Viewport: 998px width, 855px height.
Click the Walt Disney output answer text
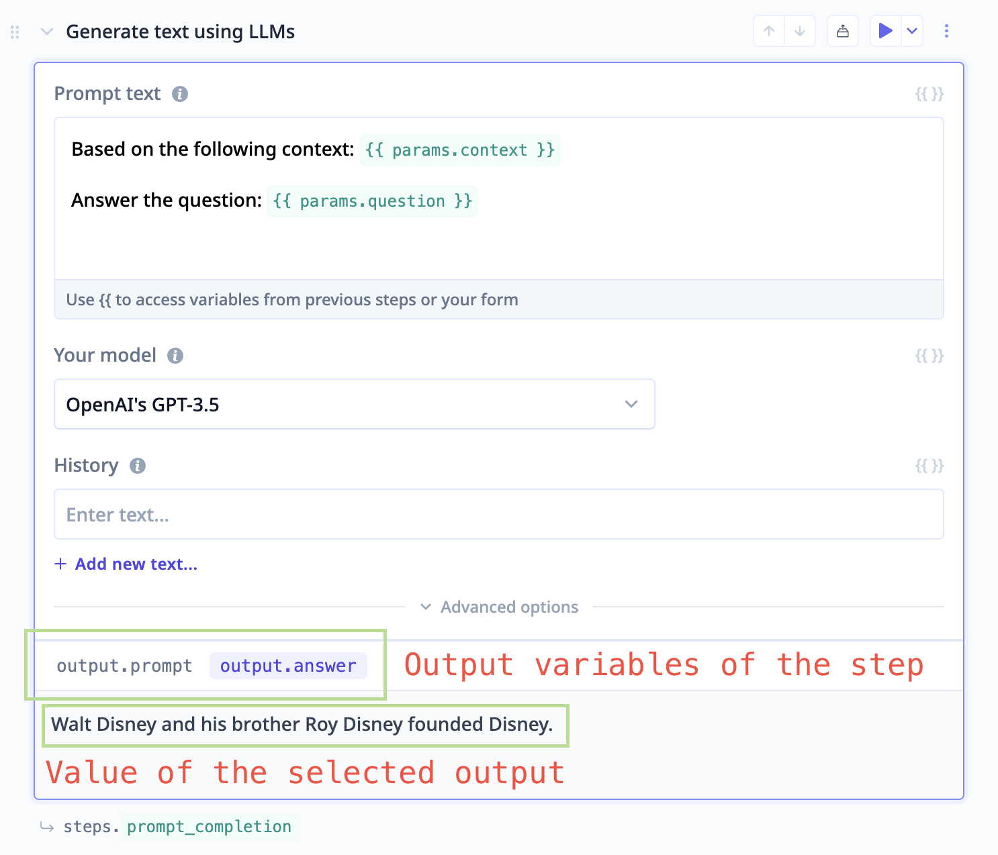302,725
